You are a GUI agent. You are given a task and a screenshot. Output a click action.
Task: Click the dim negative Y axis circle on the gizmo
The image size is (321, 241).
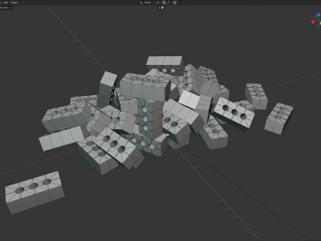(315, 17)
